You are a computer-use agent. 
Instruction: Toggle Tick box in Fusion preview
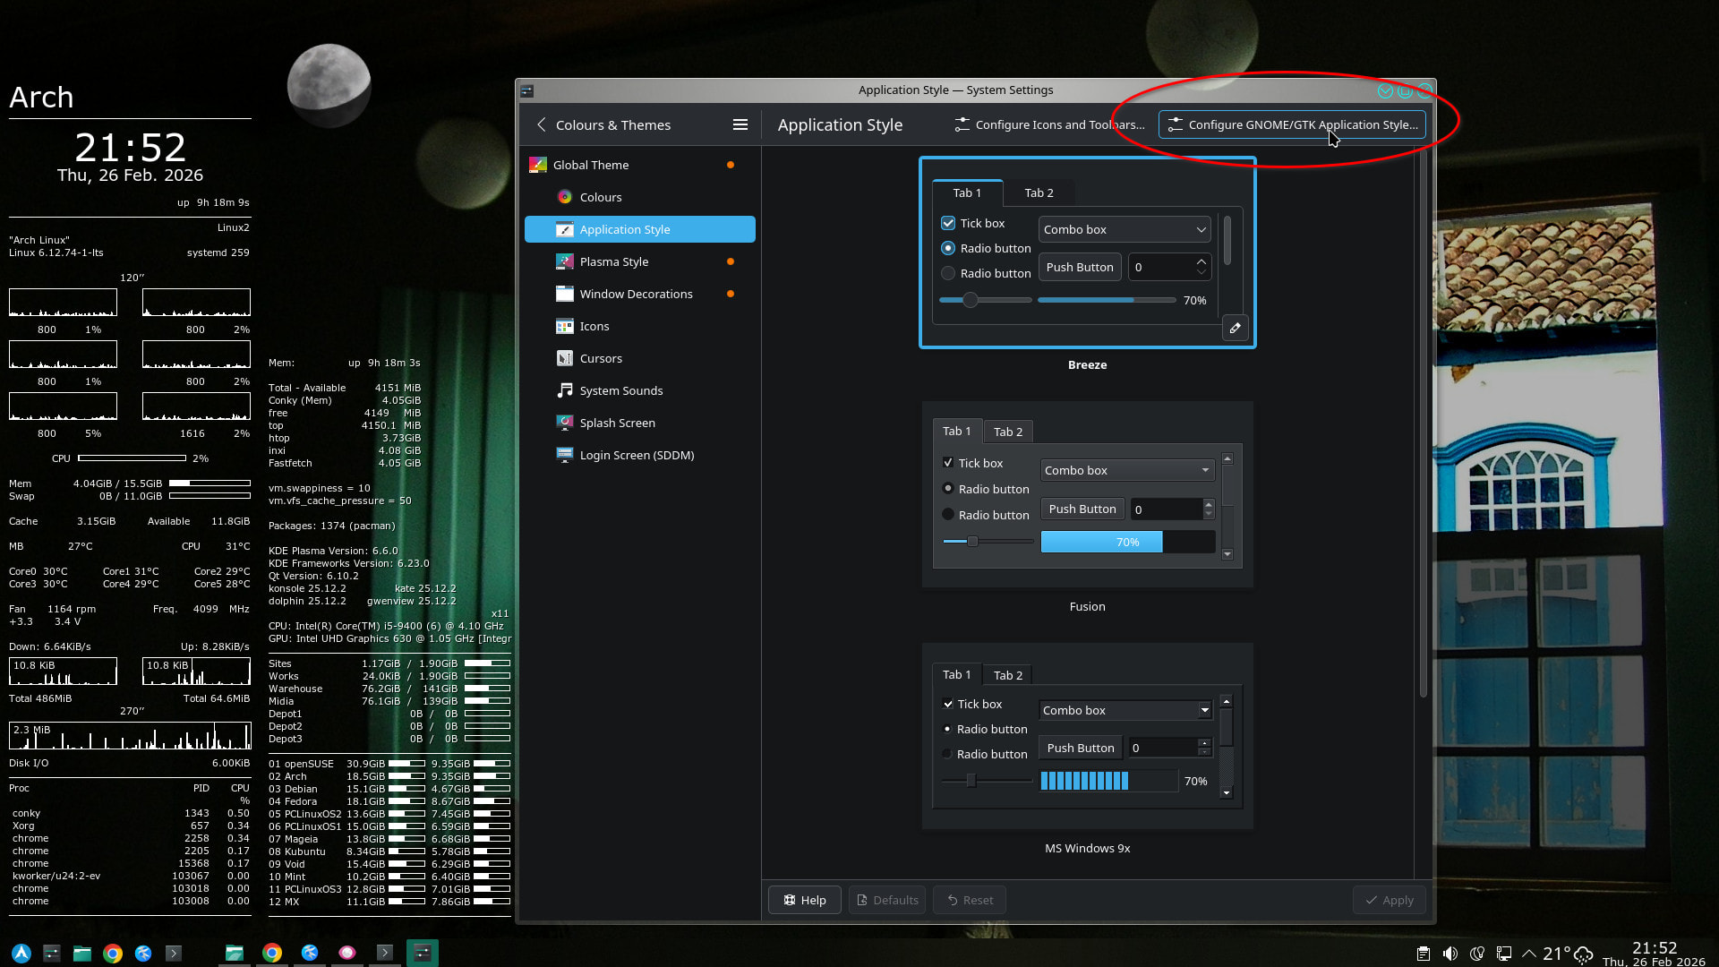click(947, 463)
